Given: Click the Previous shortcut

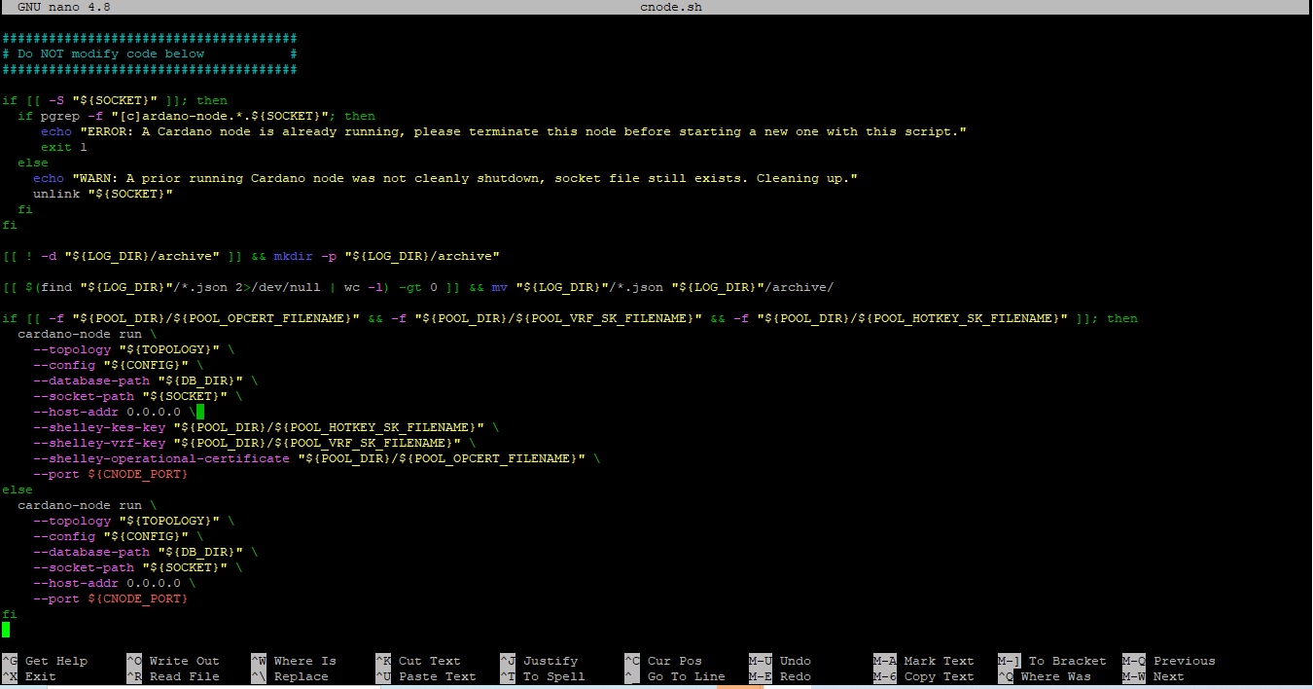Looking at the screenshot, I should (x=1169, y=661).
